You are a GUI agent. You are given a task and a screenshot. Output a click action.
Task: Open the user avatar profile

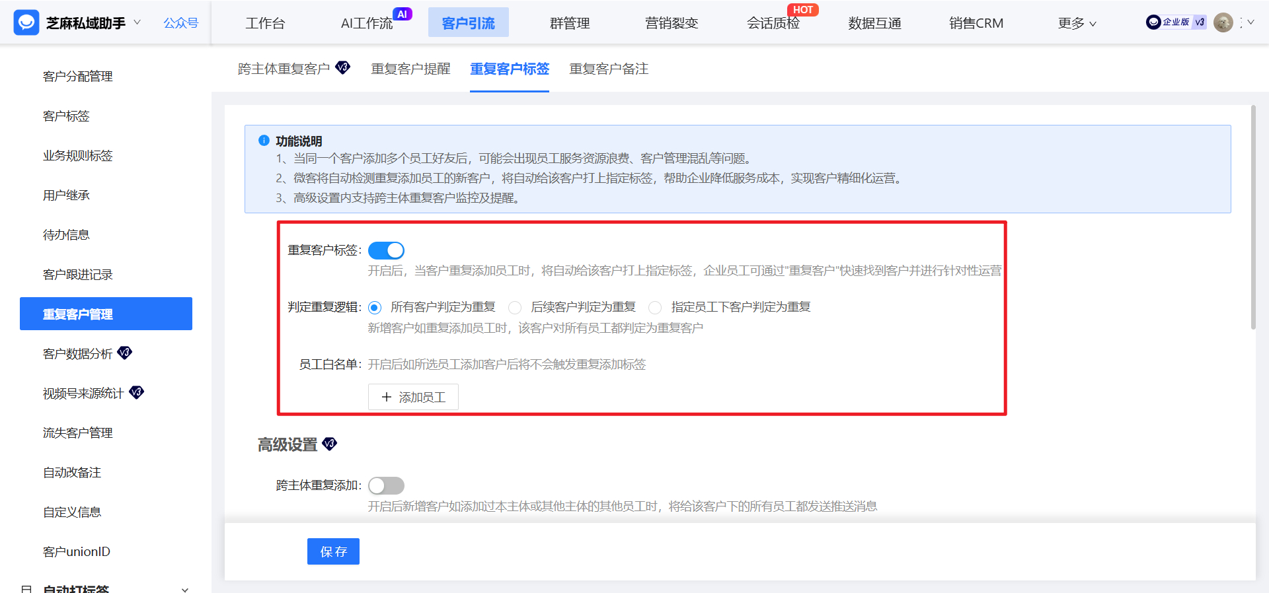[1223, 22]
